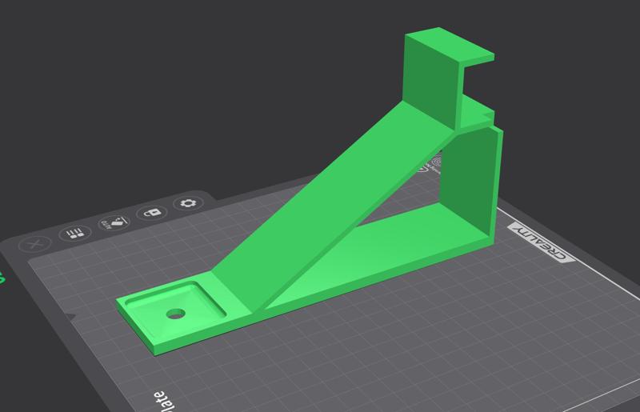Click the auto orient plate icon
Viewport: 640px width, 412px height.
point(114,223)
